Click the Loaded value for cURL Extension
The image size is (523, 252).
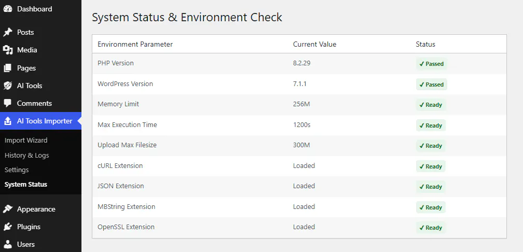[x=304, y=166]
